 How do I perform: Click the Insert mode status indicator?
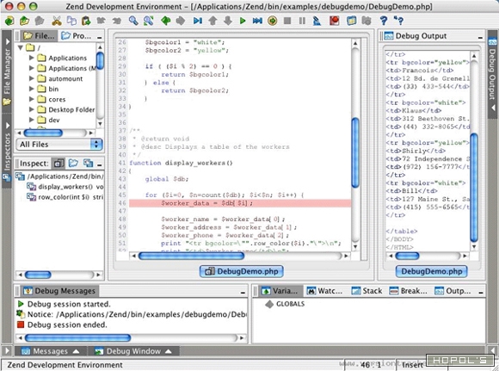[x=412, y=365]
